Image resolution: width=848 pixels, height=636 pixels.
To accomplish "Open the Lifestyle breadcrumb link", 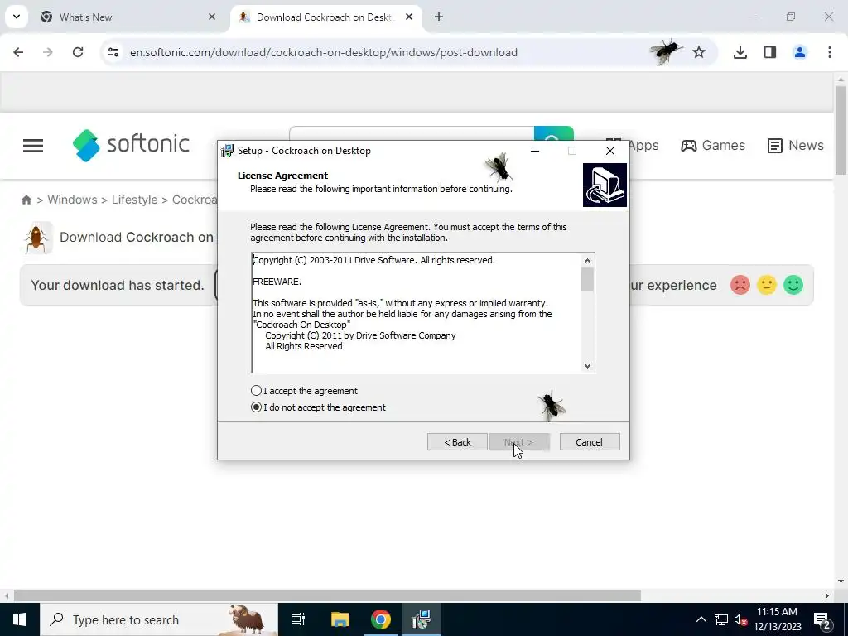I will pyautogui.click(x=135, y=200).
